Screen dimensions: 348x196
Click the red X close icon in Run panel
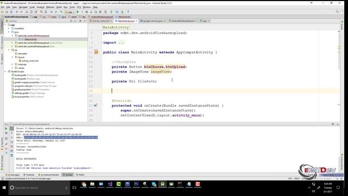[x=6, y=149]
